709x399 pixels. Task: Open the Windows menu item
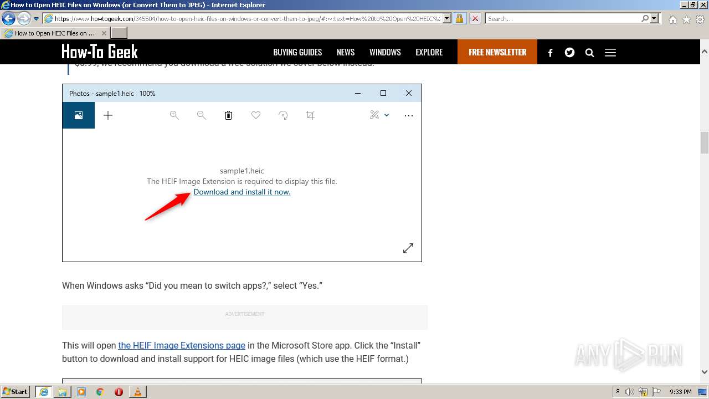point(385,52)
